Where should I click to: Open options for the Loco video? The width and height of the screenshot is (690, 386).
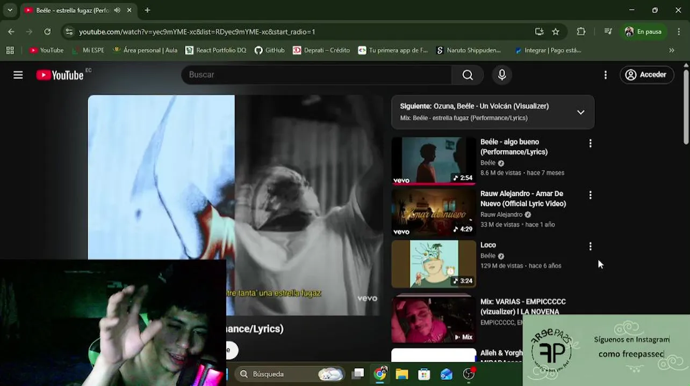tap(591, 247)
